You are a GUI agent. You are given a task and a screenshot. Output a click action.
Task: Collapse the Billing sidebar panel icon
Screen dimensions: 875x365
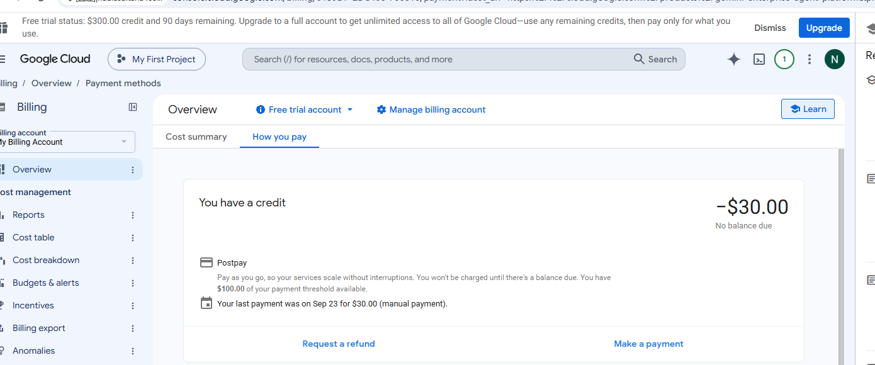point(133,107)
